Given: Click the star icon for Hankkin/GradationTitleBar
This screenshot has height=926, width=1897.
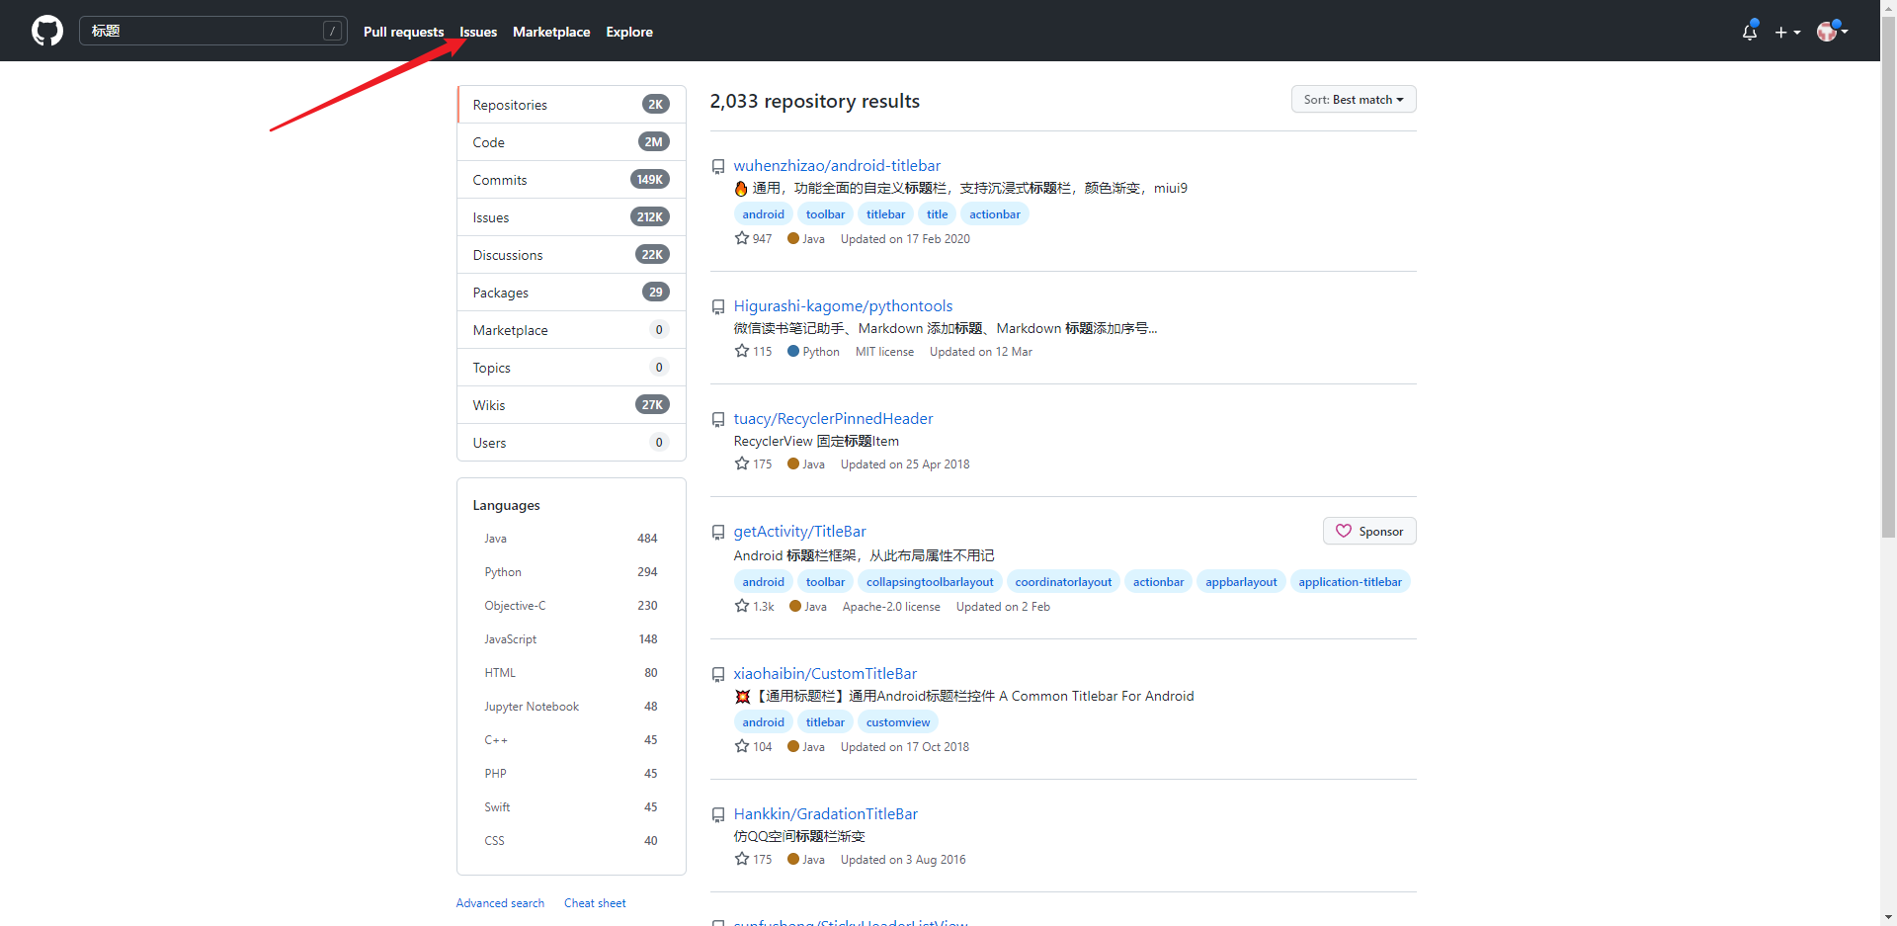Looking at the screenshot, I should click(742, 859).
